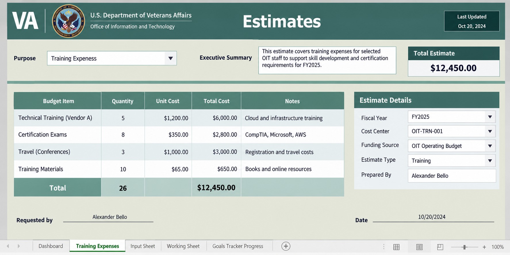Viewport: 510px width, 255px height.
Task: Click the Budget Item column header
Action: point(57,101)
